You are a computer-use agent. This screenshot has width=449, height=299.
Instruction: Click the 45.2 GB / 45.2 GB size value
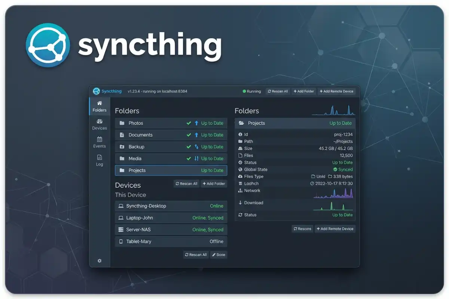coord(336,148)
